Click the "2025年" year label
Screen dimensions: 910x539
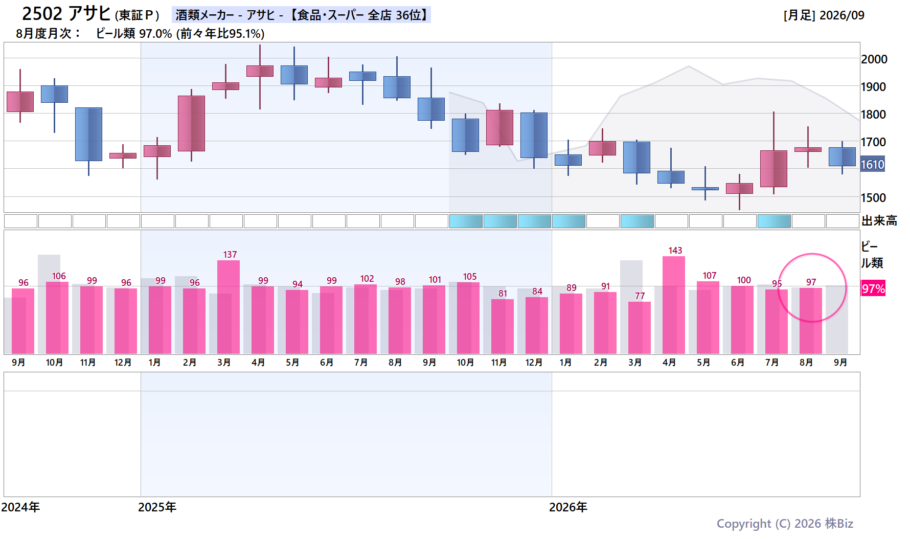point(157,507)
